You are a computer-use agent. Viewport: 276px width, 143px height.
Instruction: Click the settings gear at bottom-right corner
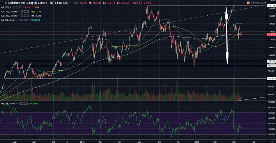[272, 141]
